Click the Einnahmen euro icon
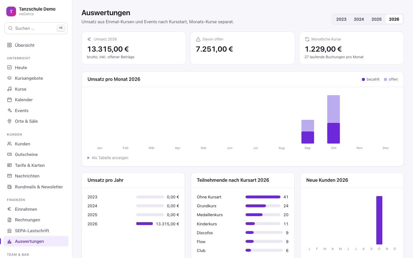This screenshot has width=413, height=258. [9, 209]
